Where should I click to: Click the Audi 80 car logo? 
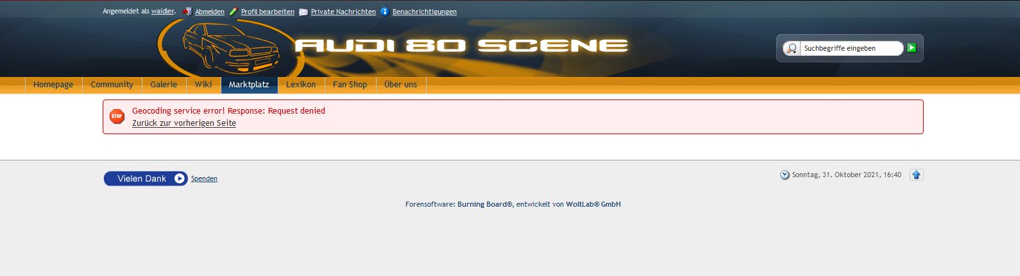tap(231, 48)
